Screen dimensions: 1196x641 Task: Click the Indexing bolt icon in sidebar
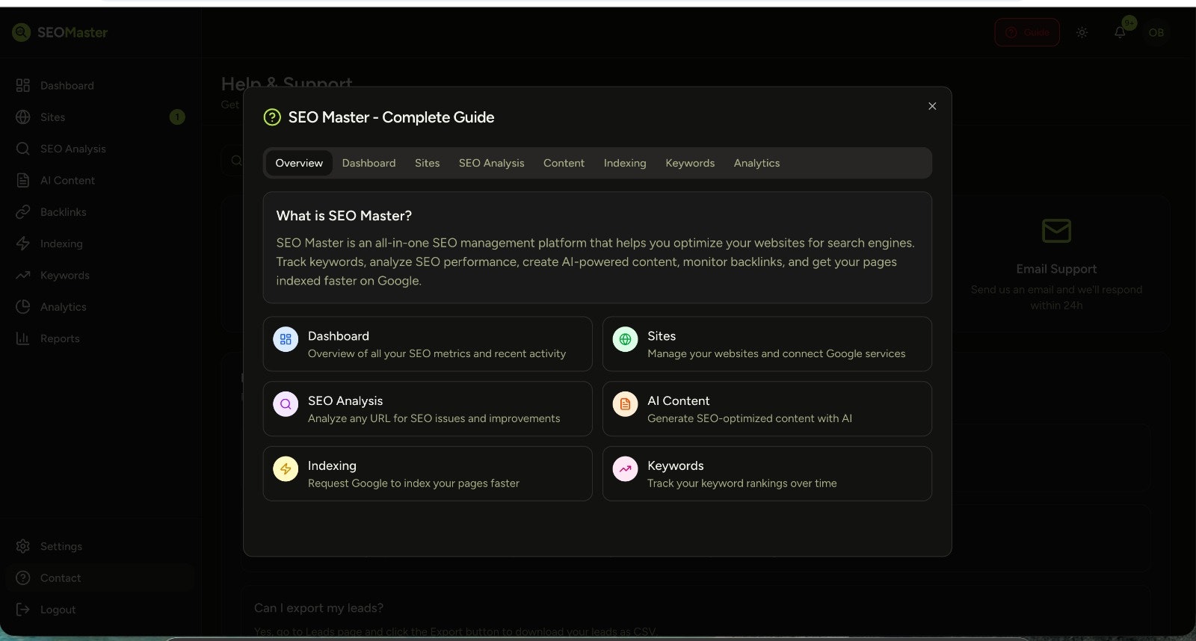[23, 244]
